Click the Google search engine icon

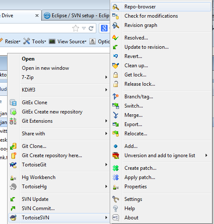(104, 28)
